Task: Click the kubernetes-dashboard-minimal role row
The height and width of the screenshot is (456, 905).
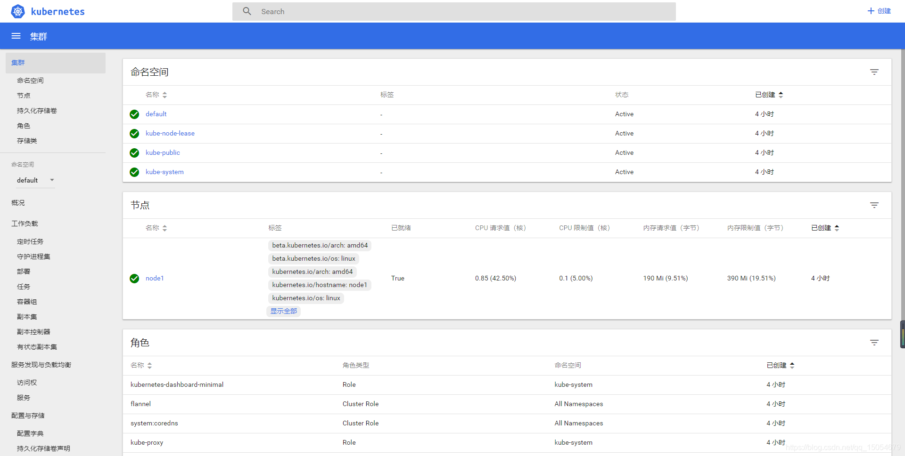Action: [507, 385]
